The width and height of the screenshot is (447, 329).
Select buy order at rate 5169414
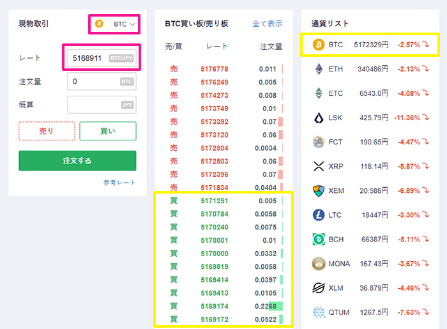(224, 280)
